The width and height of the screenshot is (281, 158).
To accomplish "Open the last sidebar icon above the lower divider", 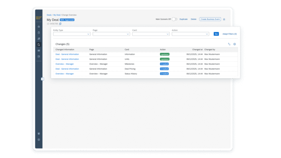I will [x=39, y=57].
